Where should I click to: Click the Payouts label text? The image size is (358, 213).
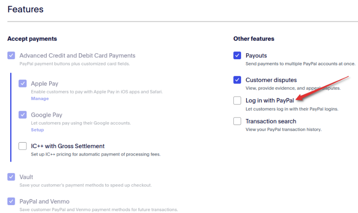tap(256, 56)
